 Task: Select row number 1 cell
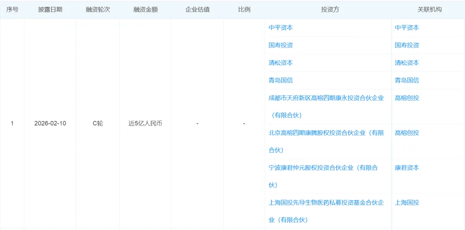tap(12, 124)
